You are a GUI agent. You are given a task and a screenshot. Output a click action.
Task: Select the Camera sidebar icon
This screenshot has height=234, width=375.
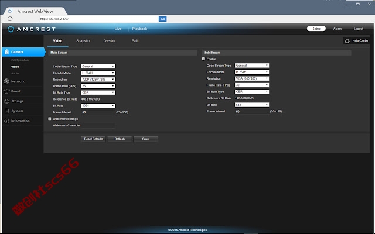coord(6,52)
